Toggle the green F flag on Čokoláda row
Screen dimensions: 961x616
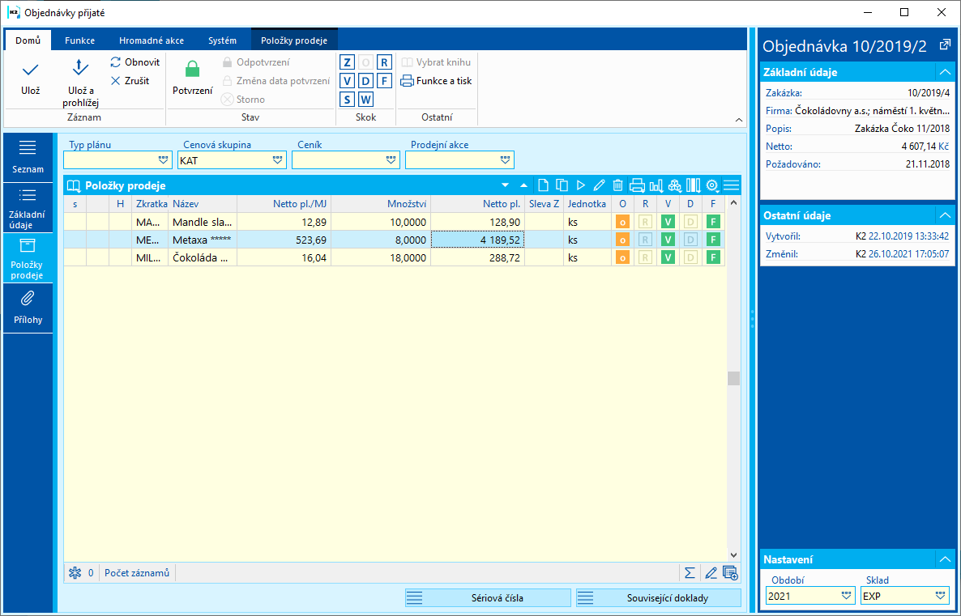pos(713,257)
